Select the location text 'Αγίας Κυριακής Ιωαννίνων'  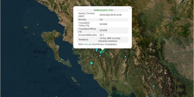coord(109,40)
